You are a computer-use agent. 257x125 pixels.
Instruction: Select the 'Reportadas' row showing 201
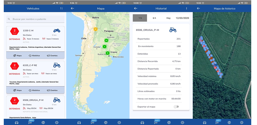coord(159,39)
